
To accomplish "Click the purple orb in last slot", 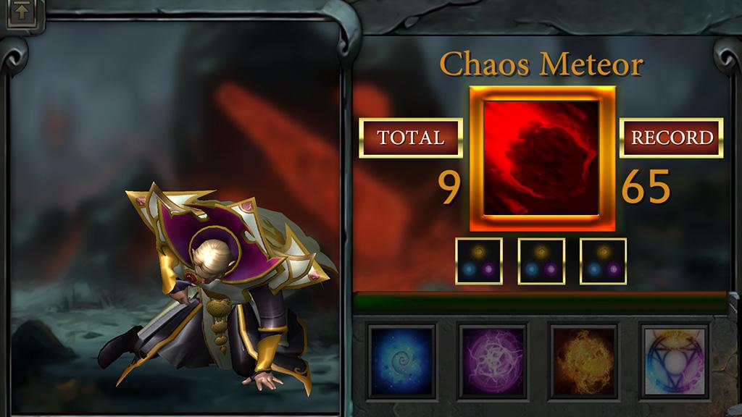I will tap(613, 269).
